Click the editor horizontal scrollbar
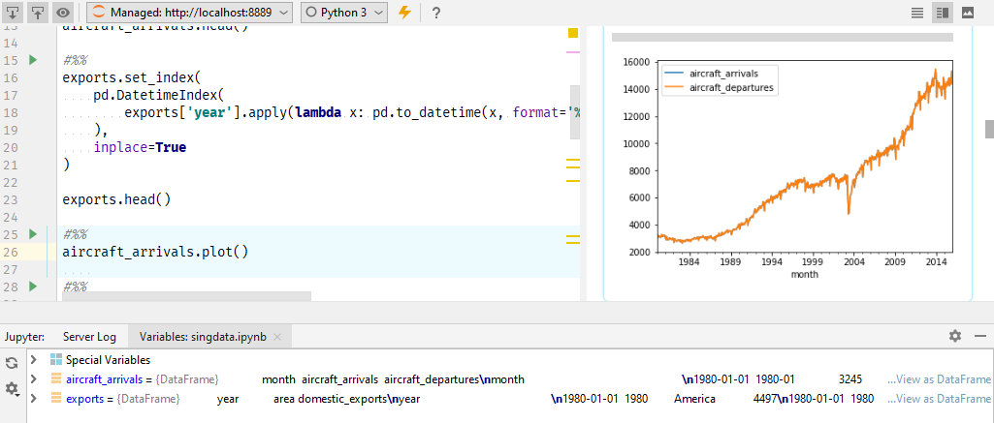This screenshot has width=994, height=423. tap(186, 296)
